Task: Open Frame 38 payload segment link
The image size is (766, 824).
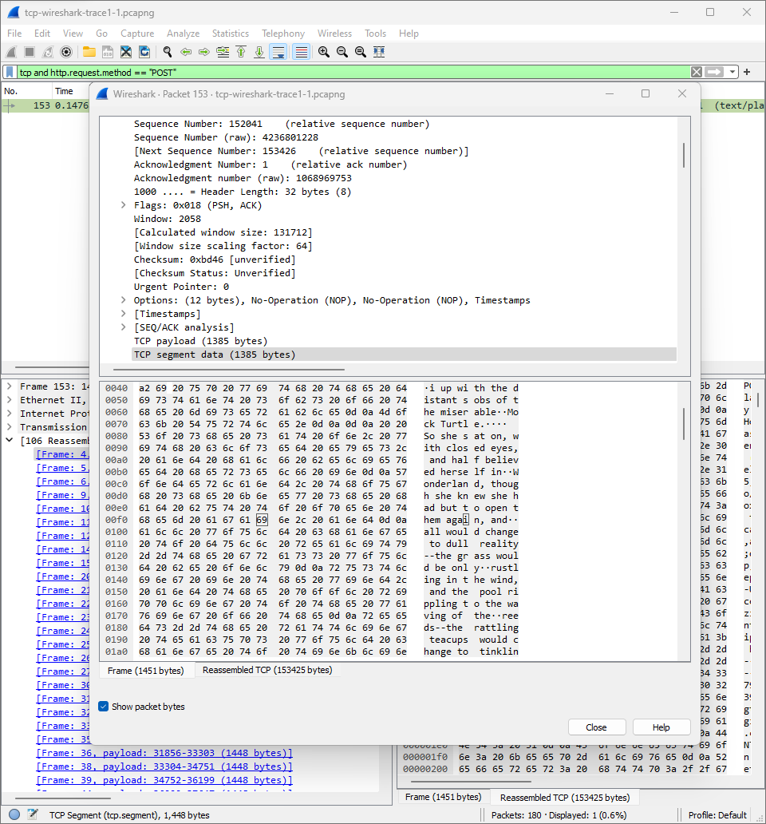Action: click(164, 767)
